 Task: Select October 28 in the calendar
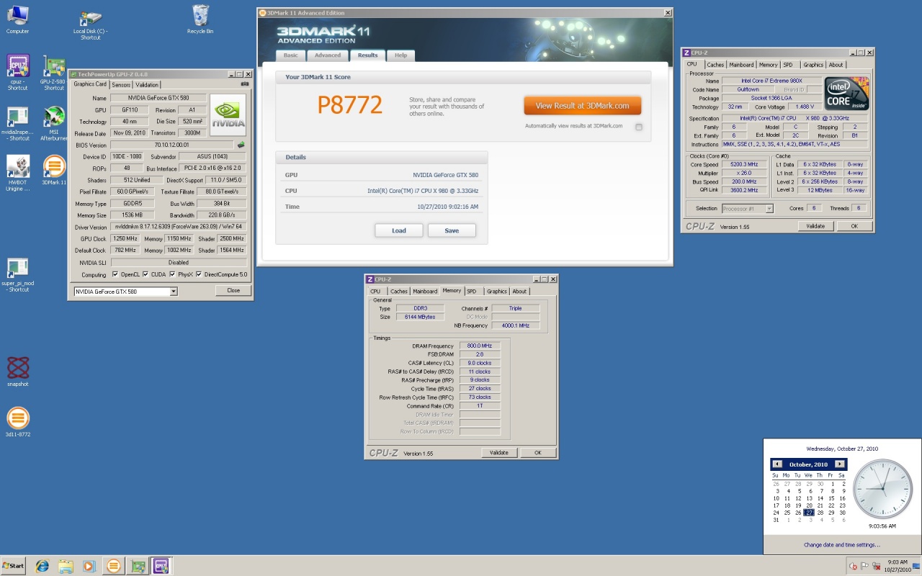[x=820, y=513]
